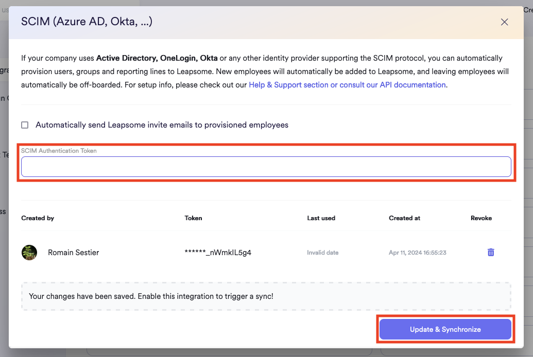The width and height of the screenshot is (533, 357).
Task: Revoke Romain Sestier's token via trash icon
Action: tap(490, 252)
